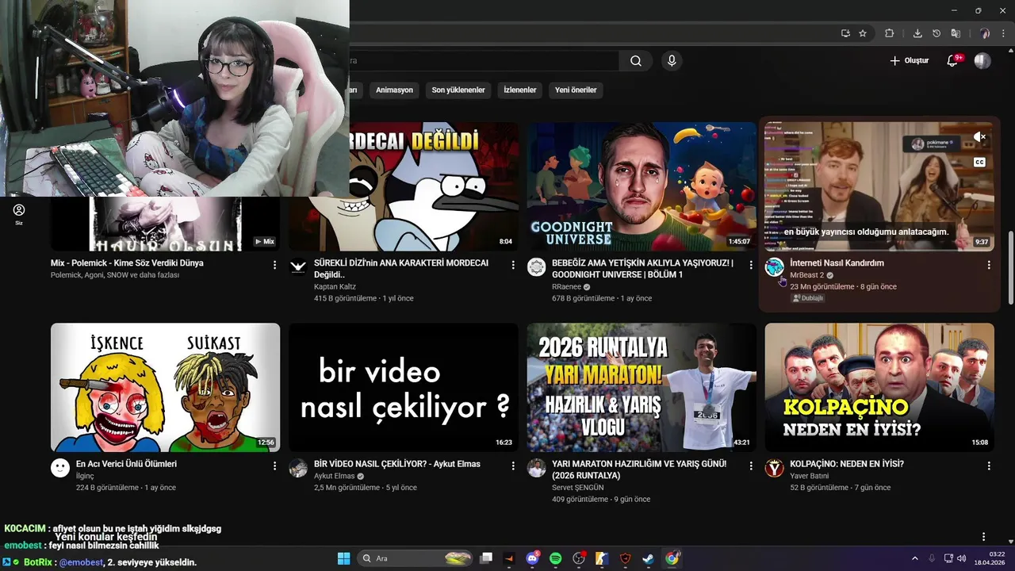Screen dimensions: 1015x571
Task: Open the YouTube account avatar menu
Action: 982,61
